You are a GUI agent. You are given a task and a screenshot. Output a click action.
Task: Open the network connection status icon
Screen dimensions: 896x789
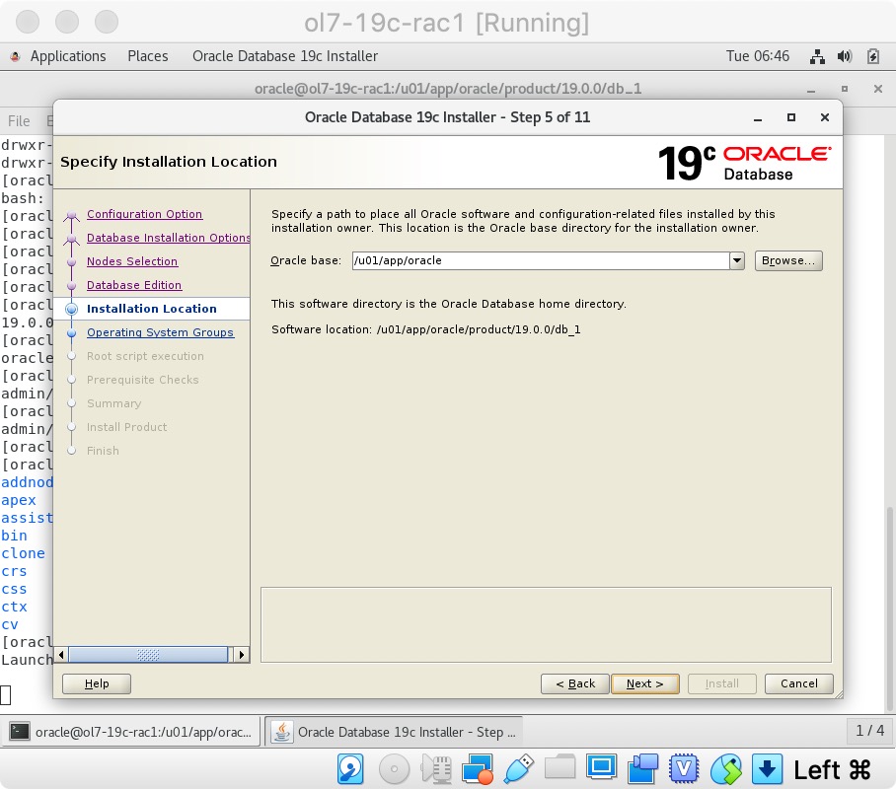(x=817, y=56)
